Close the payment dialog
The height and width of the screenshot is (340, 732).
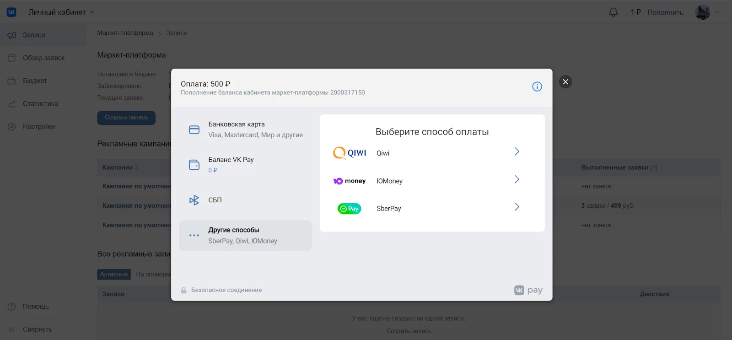(565, 82)
